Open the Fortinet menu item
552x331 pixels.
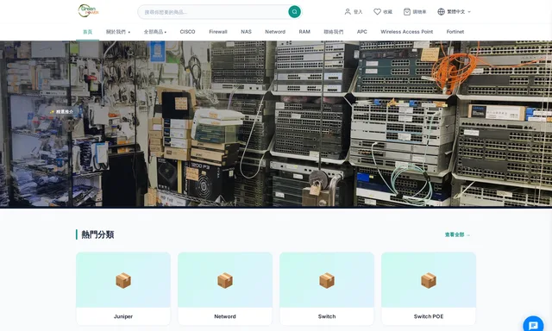pyautogui.click(x=455, y=32)
